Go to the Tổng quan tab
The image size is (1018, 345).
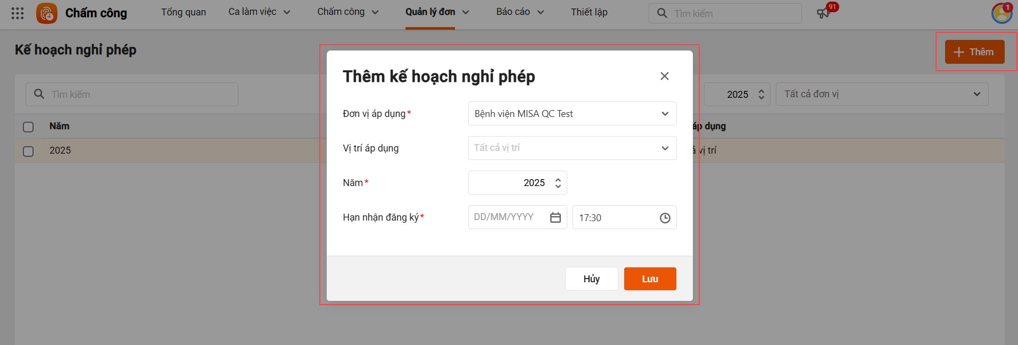(x=184, y=12)
